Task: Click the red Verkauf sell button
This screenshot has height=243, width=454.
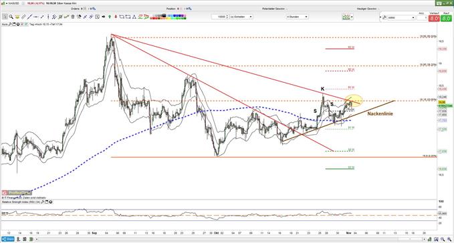Action: click(434, 18)
